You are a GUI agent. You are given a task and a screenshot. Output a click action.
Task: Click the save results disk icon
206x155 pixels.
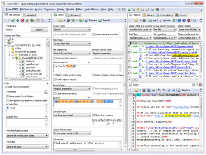[144, 21]
